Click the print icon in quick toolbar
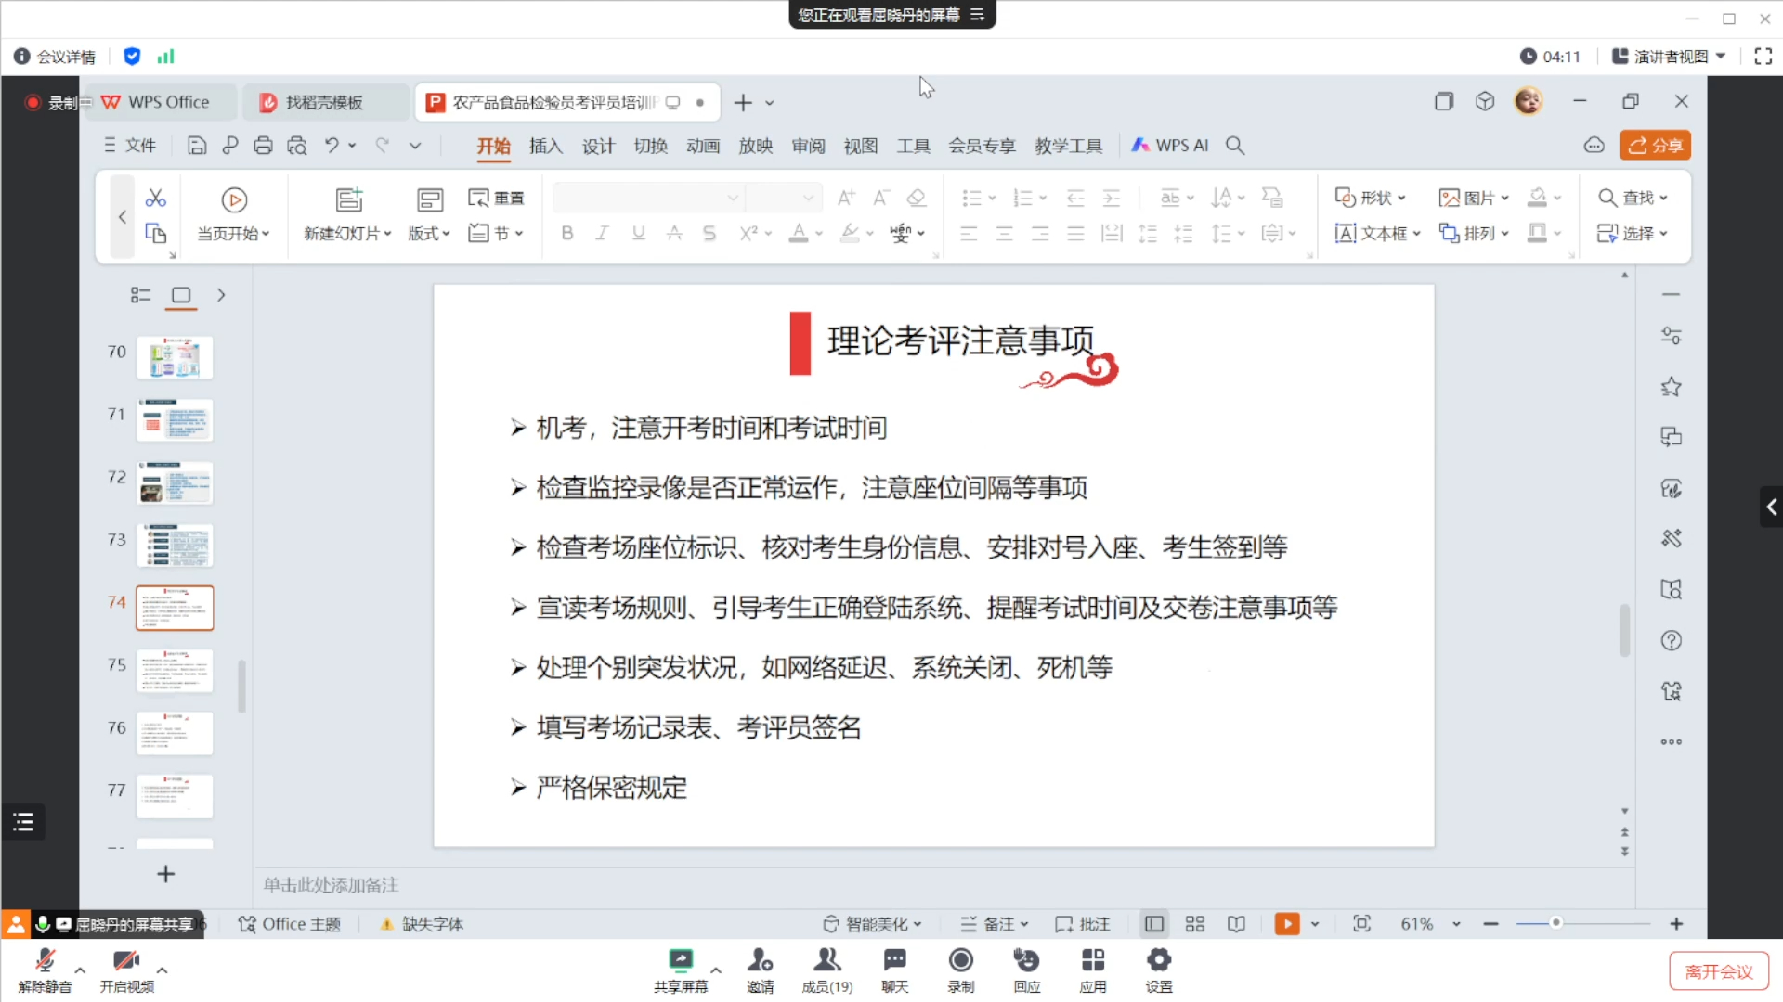The width and height of the screenshot is (1783, 1002). tap(263, 146)
